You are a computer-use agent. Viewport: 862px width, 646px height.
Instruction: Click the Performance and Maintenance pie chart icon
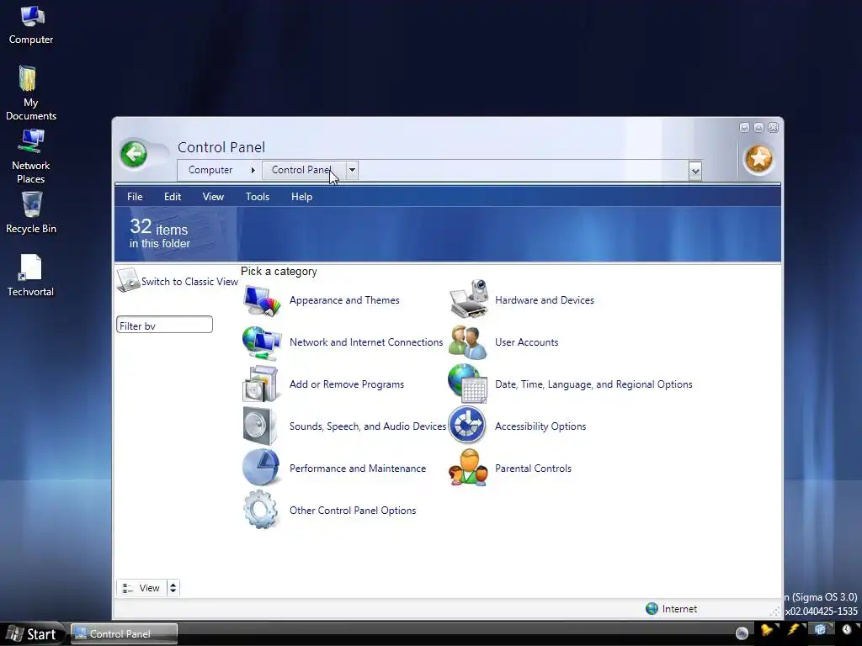(261, 468)
